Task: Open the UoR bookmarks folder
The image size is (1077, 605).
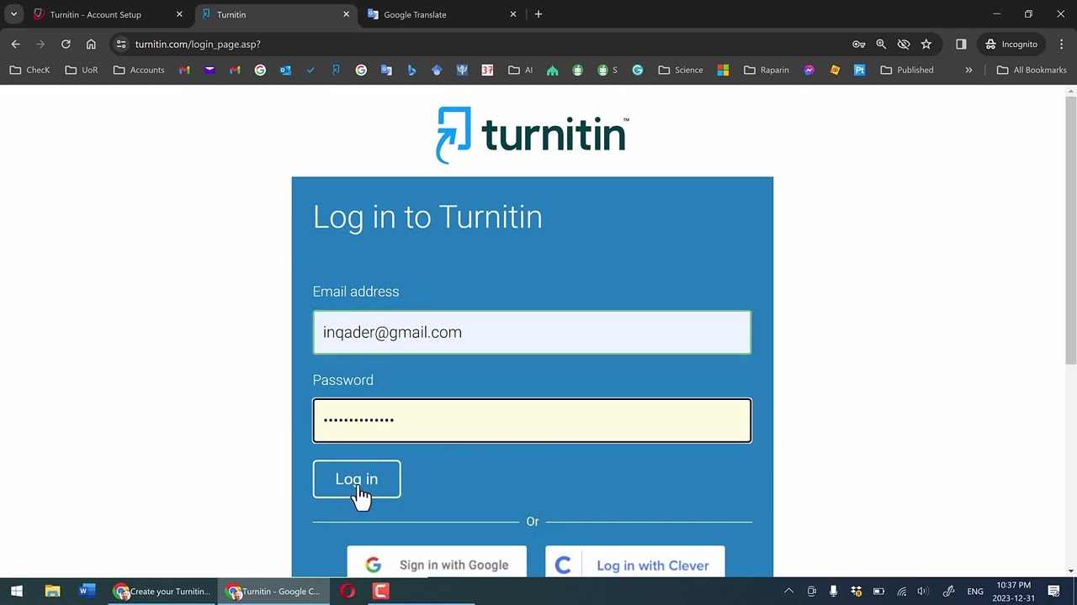Action: (82, 70)
